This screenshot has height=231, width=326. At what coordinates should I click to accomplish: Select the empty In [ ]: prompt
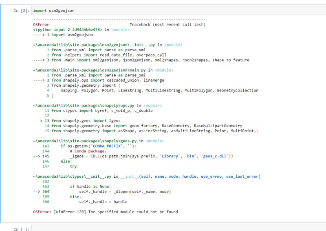point(22,229)
